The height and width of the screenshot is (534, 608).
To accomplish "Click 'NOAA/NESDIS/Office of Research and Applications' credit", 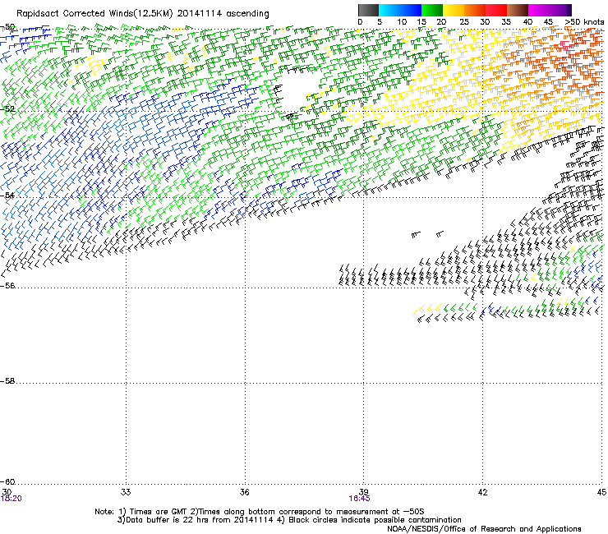I will (x=484, y=529).
